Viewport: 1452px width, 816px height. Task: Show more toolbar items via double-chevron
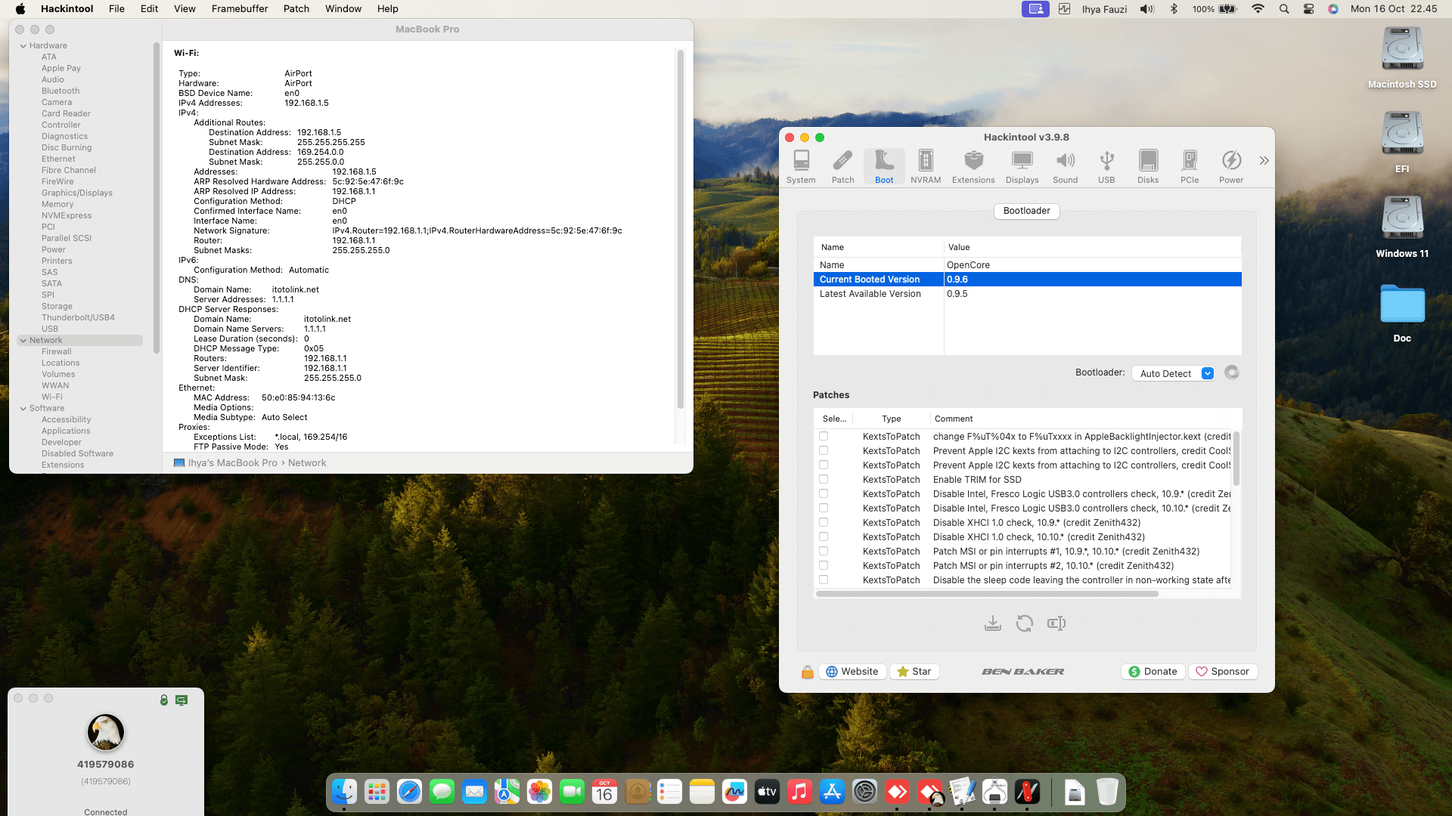point(1264,161)
